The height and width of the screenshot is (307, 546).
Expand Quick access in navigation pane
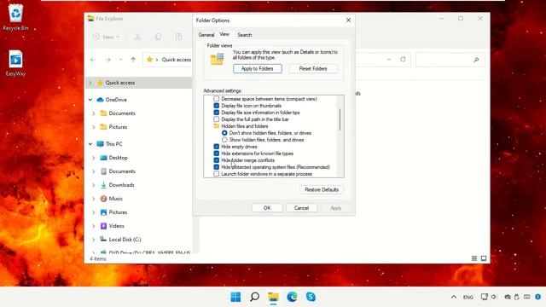[90, 83]
